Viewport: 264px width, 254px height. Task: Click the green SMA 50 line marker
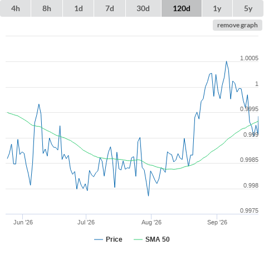[x=138, y=239]
